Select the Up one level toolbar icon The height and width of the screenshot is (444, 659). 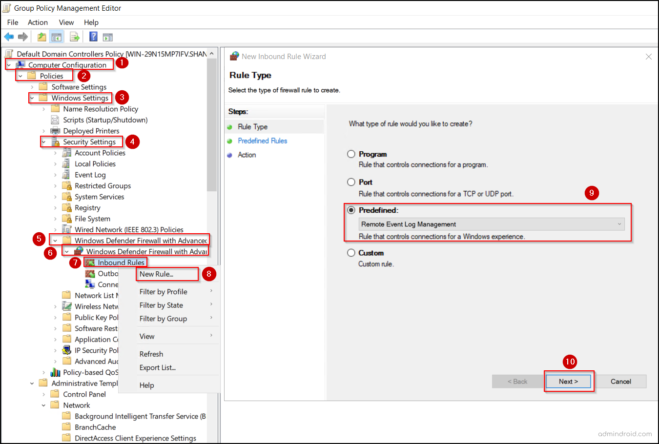click(41, 37)
